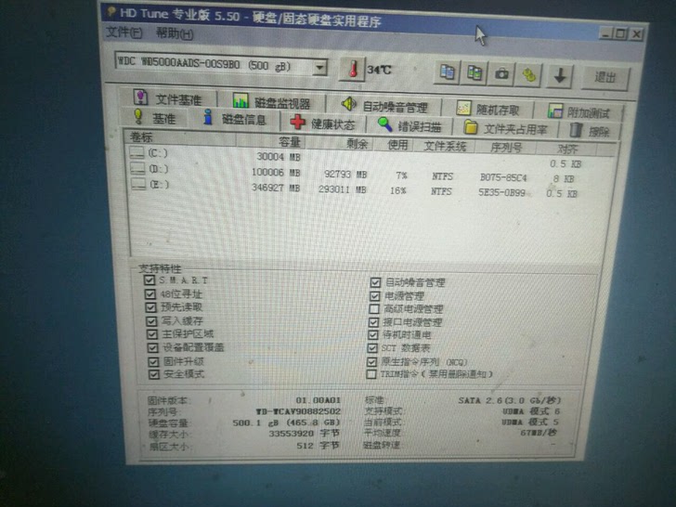Viewport: 676px width, 507px height.
Task: Click the 退出 exit button
Action: pos(605,78)
